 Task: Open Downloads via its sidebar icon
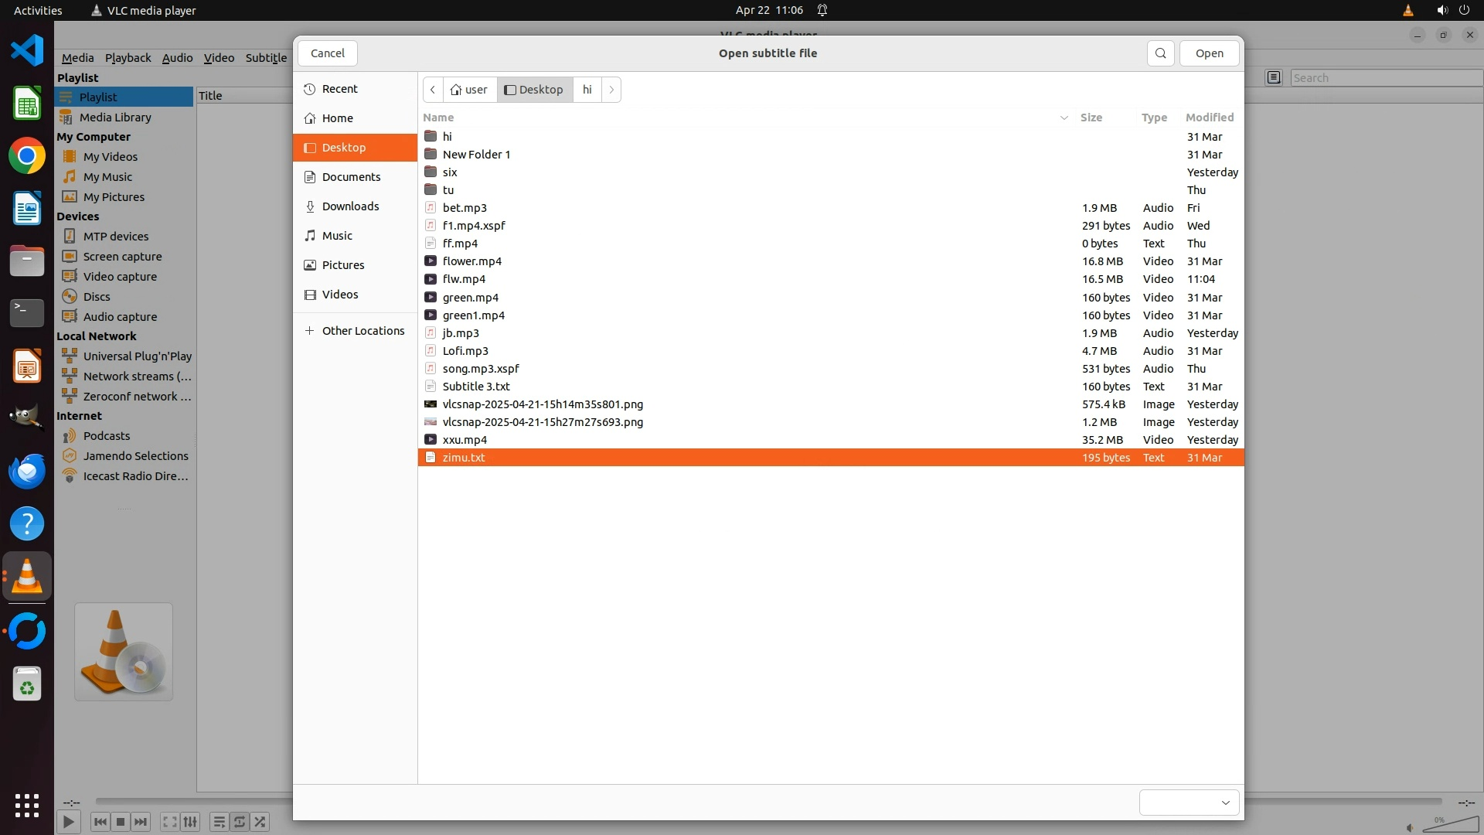[x=310, y=206]
